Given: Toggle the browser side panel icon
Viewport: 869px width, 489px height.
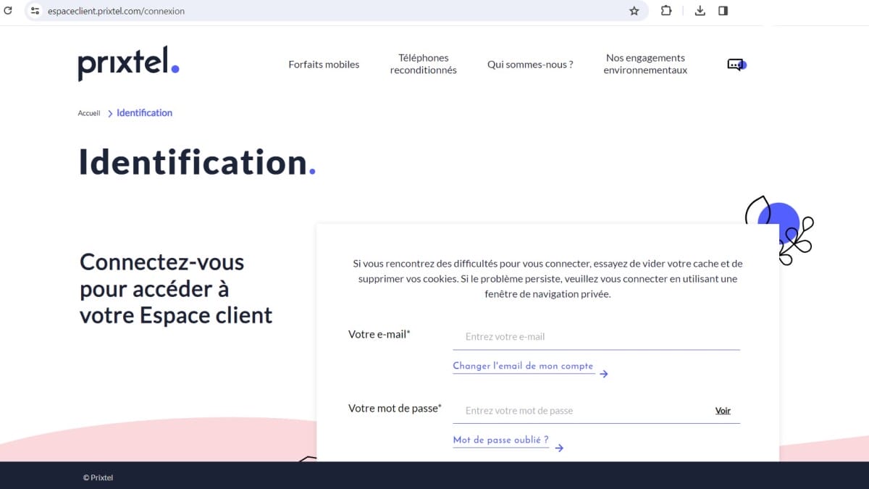Looking at the screenshot, I should click(723, 11).
